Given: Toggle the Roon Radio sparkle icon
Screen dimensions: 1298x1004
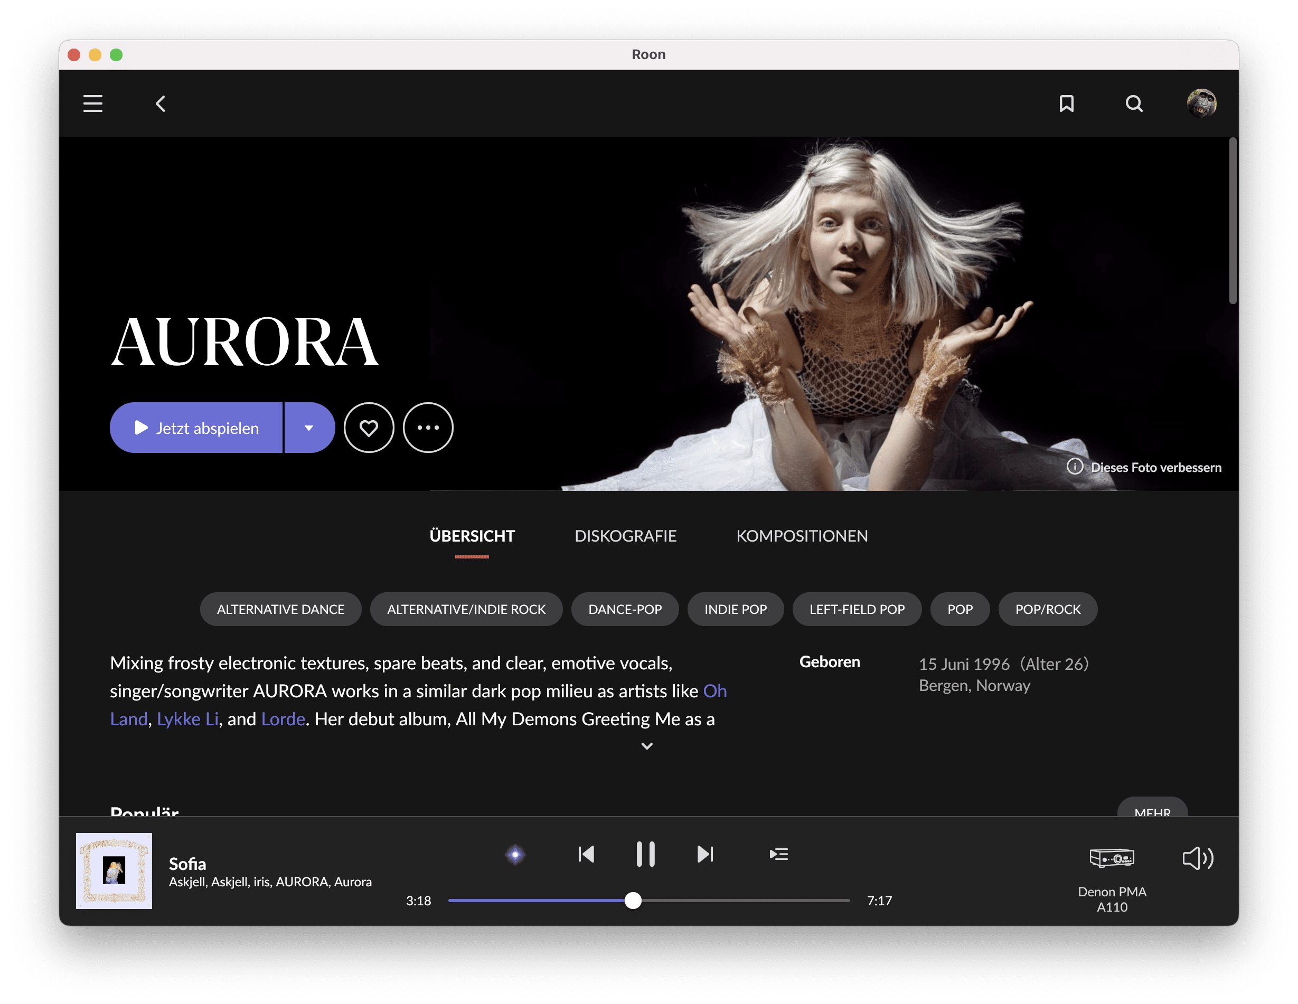Looking at the screenshot, I should coord(515,854).
